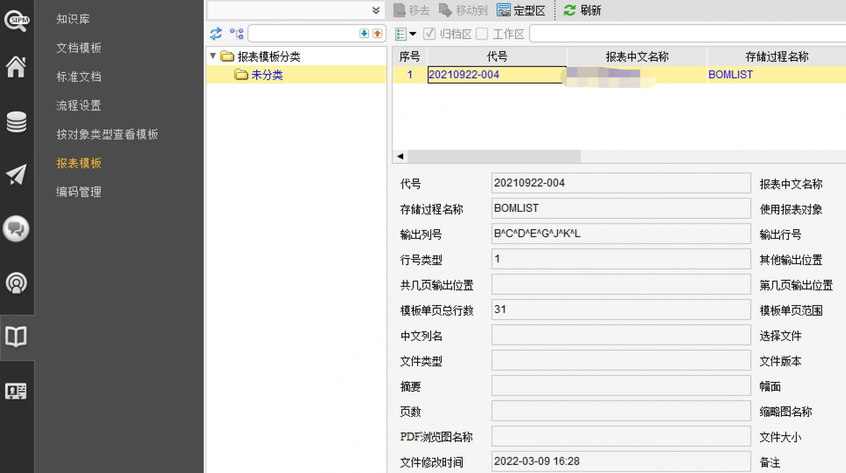Click the orange up arrow search icon

point(377,33)
